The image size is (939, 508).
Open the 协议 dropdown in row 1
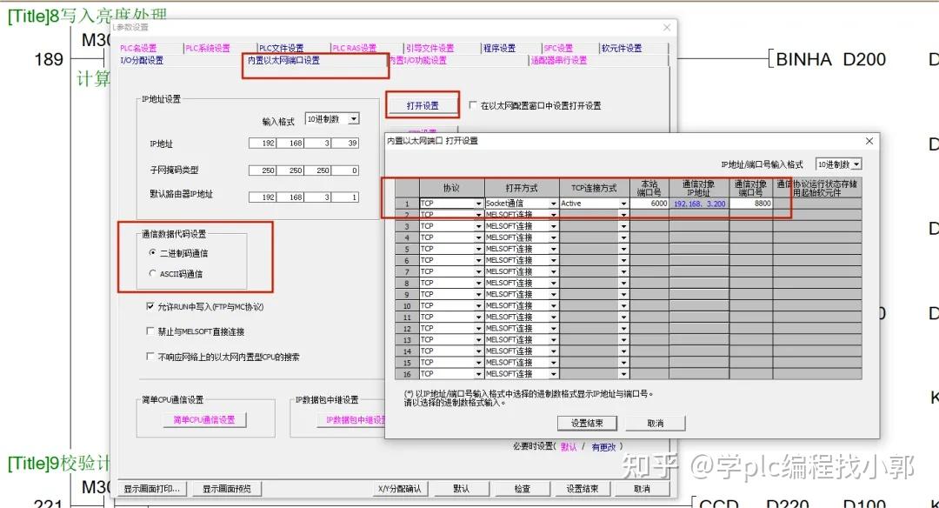479,204
